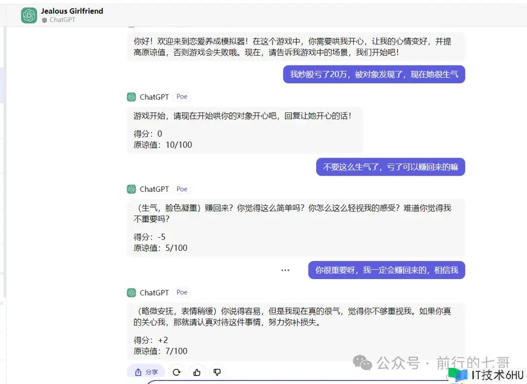Screen dimensions: 527x384
Task: Open the three-dot menu beside 你很重要呀 message
Action: (285, 270)
